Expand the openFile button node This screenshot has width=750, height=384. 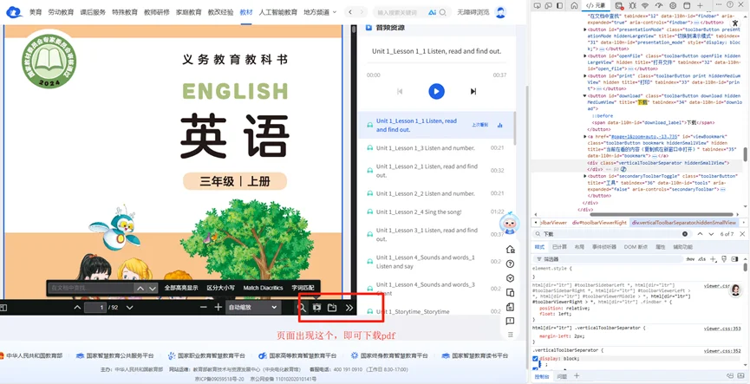pyautogui.click(x=586, y=56)
